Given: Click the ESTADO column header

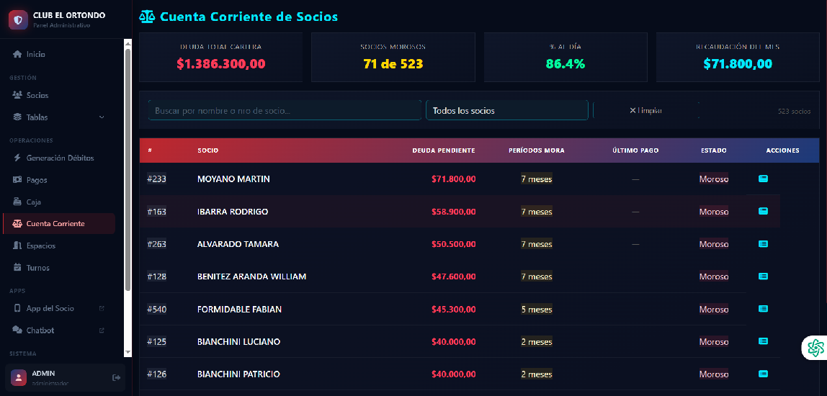Looking at the screenshot, I should coord(714,150).
